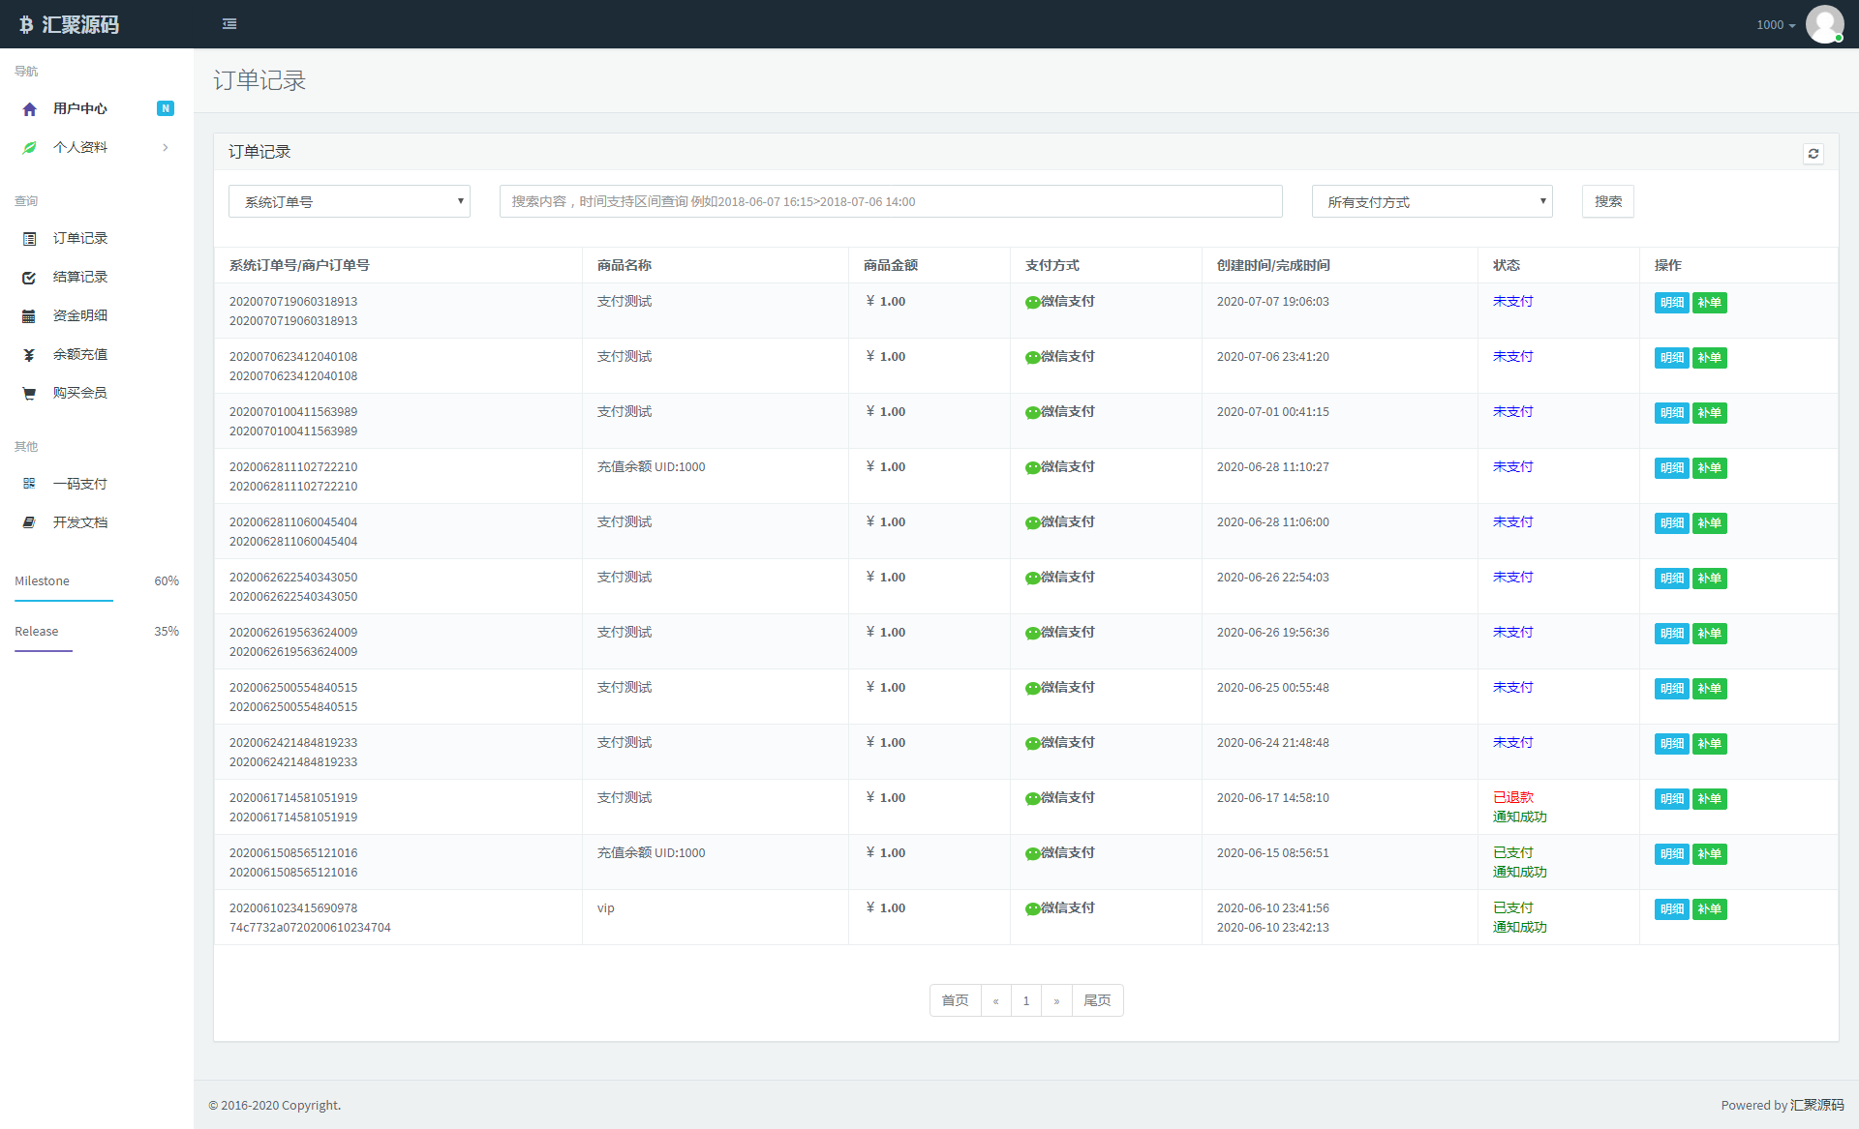This screenshot has height=1129, width=1859.
Task: Click the yen icon for 余额充值
Action: coord(29,355)
